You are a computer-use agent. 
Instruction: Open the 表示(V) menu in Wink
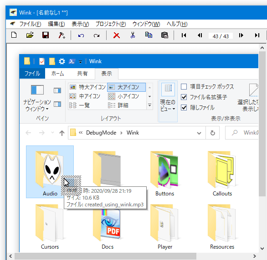(x=80, y=24)
